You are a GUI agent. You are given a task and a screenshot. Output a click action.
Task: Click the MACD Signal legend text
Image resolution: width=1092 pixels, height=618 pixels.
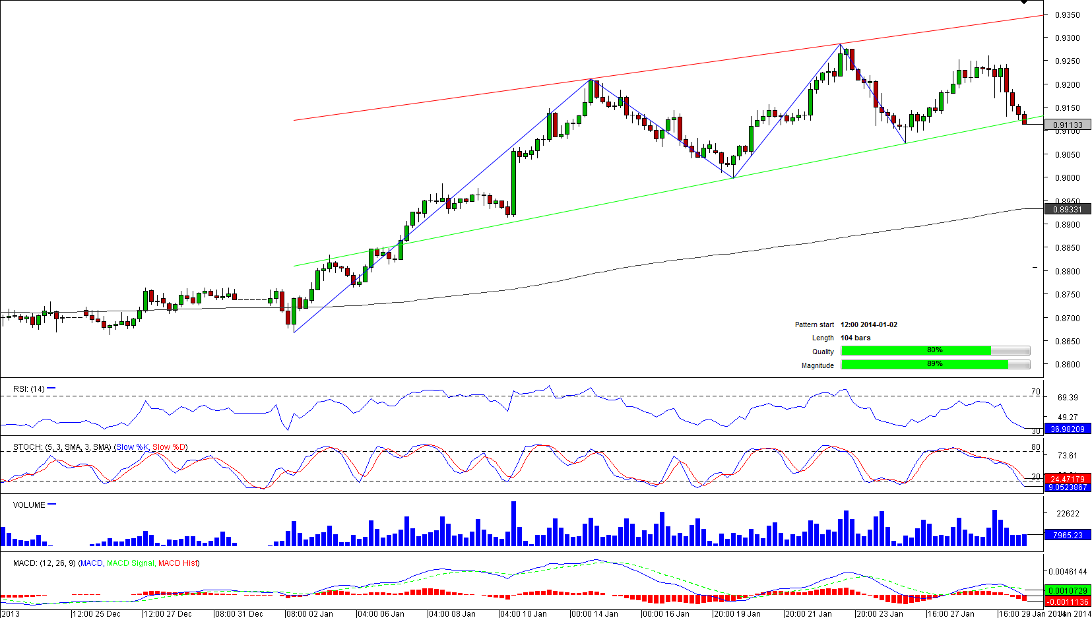pyautogui.click(x=130, y=563)
